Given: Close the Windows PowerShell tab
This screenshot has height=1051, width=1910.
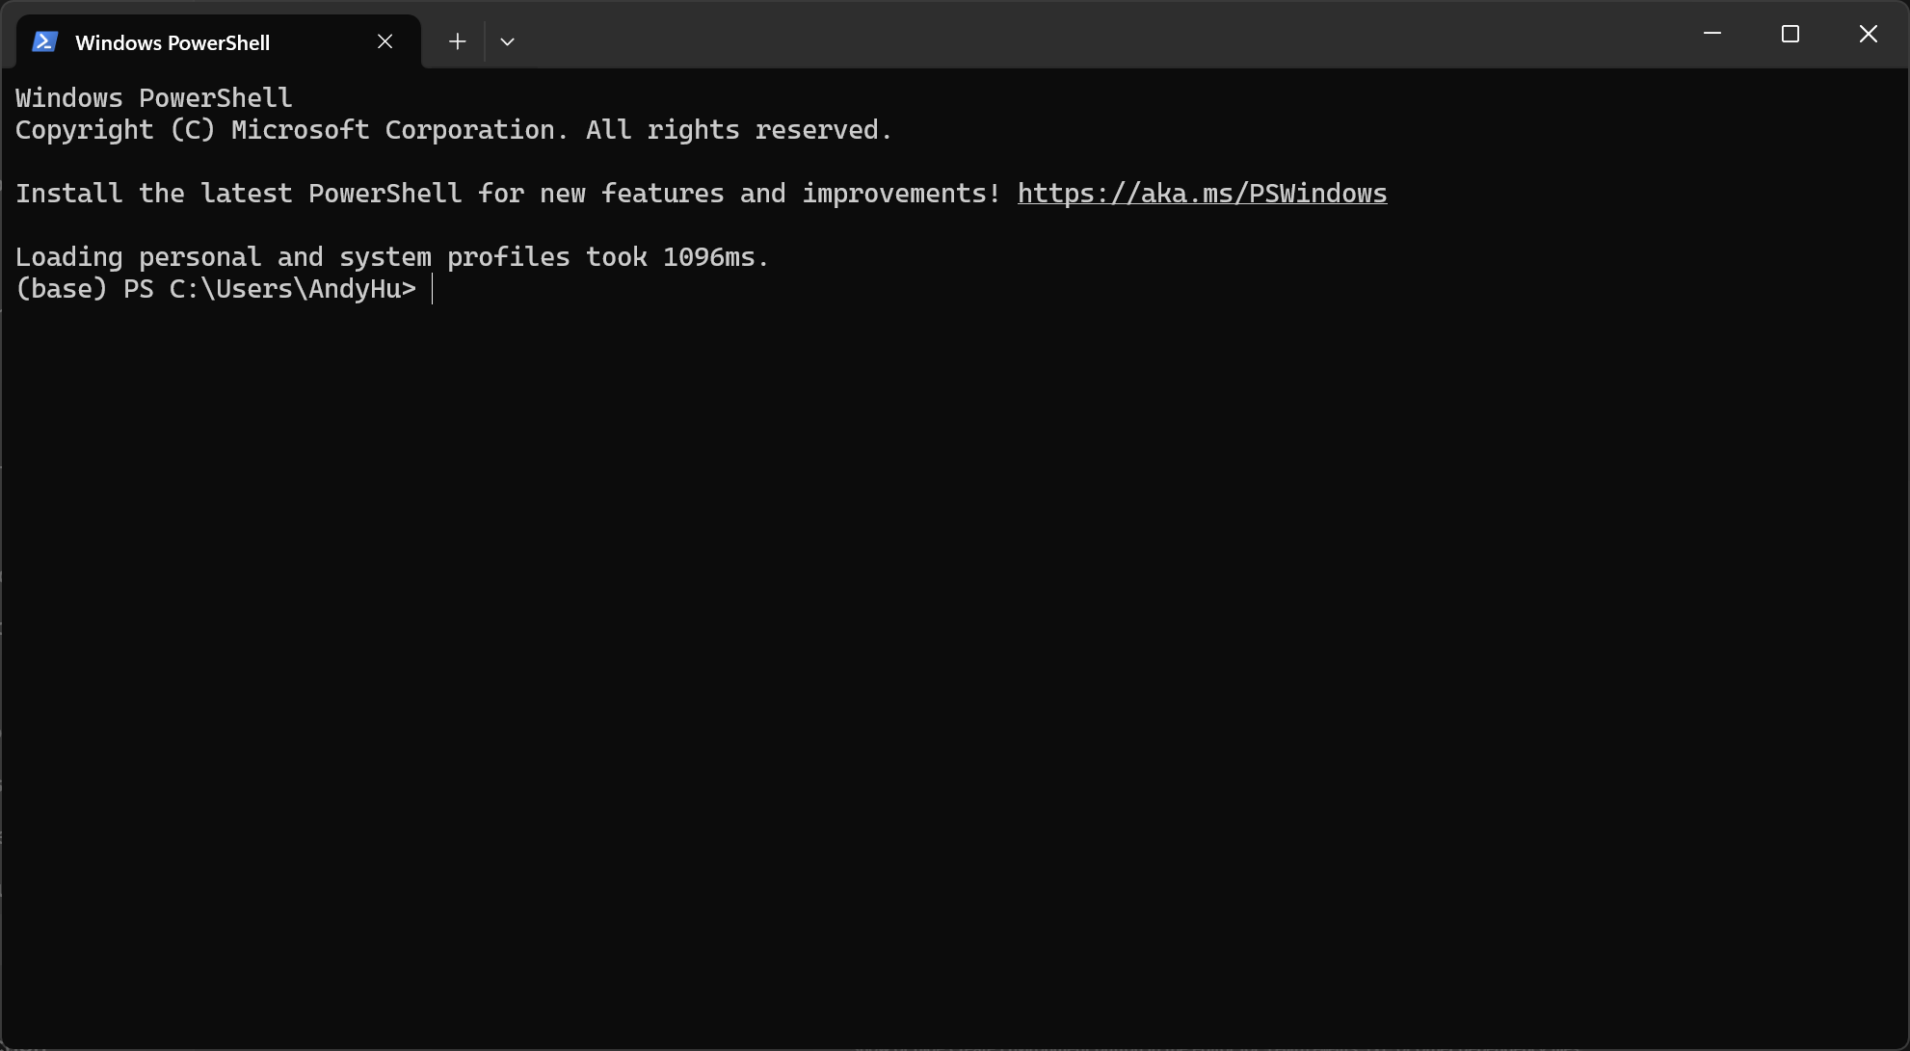Looking at the screenshot, I should pos(385,41).
